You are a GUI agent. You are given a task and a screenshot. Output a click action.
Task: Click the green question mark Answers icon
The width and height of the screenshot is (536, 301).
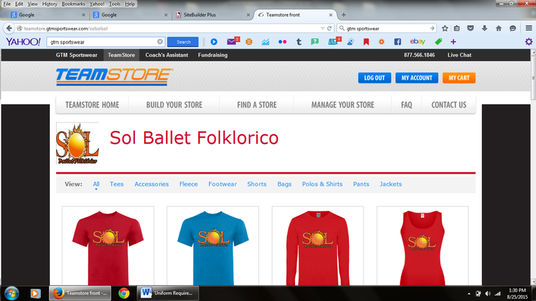pos(315,42)
